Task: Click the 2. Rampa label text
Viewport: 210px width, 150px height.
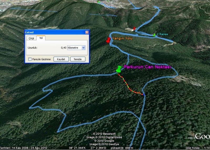Action: (162, 34)
